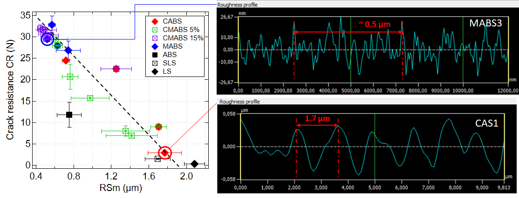Click the red CABS diamond in legend
This screenshot has width=519, height=198.
coord(154,21)
